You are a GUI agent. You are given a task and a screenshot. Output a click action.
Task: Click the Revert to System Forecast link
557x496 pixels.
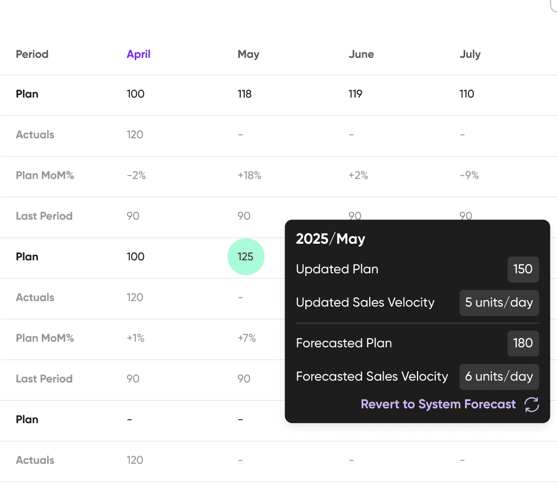tap(438, 404)
